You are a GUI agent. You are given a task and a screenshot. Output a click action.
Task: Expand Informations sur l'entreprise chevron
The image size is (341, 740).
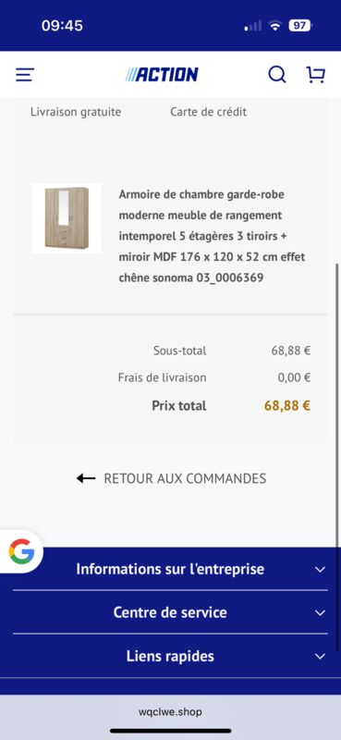tap(321, 569)
